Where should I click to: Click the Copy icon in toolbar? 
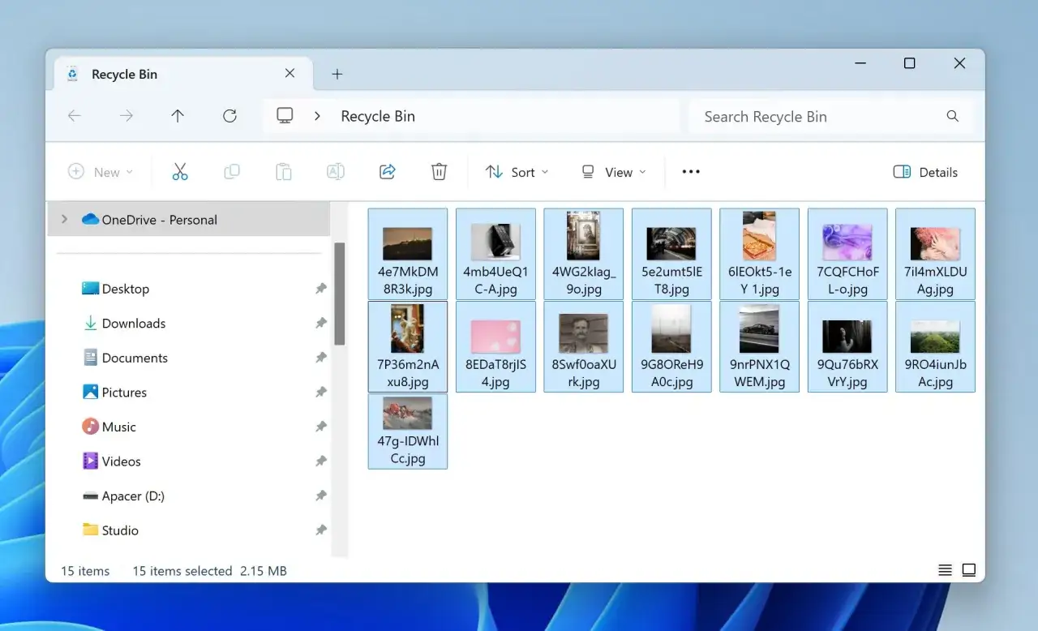click(x=232, y=172)
